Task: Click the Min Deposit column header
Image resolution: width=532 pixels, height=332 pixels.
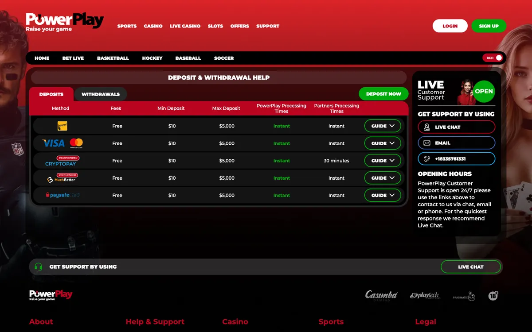Action: pyautogui.click(x=171, y=108)
